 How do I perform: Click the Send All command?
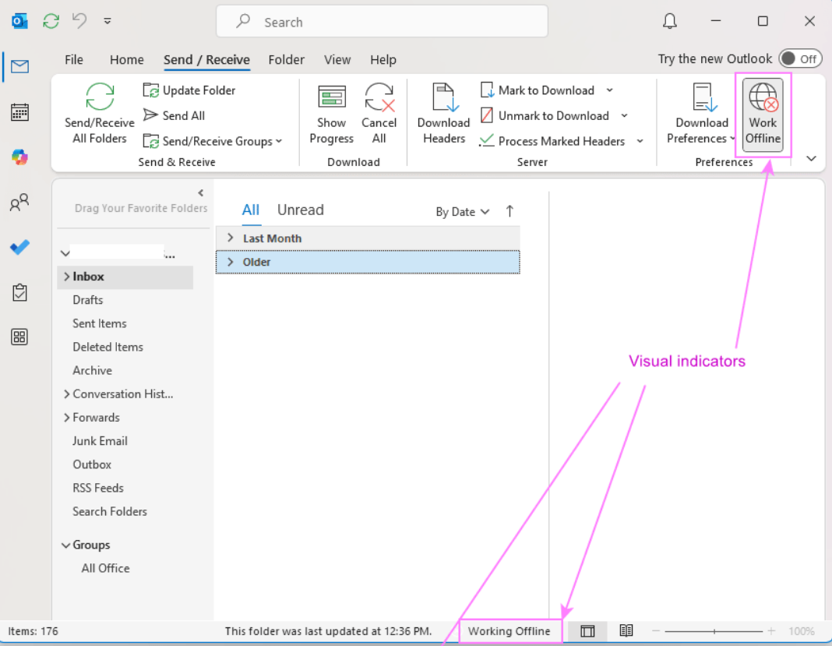174,115
